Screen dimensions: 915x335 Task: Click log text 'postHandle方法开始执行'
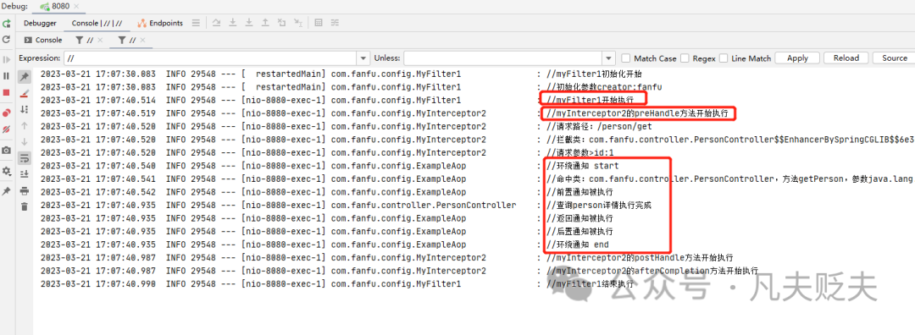point(684,257)
